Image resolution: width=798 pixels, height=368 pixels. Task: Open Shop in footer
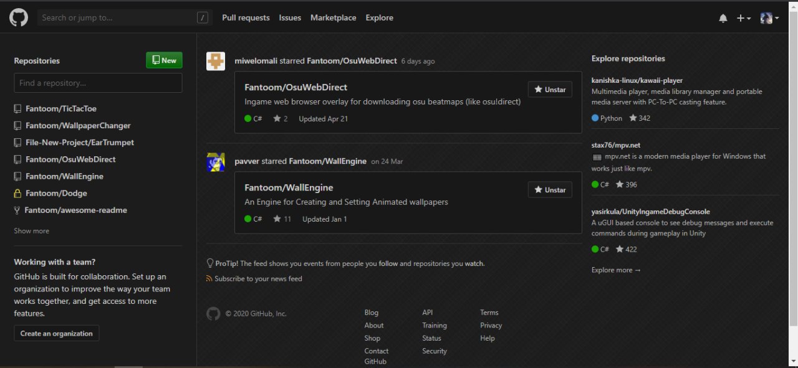372,338
